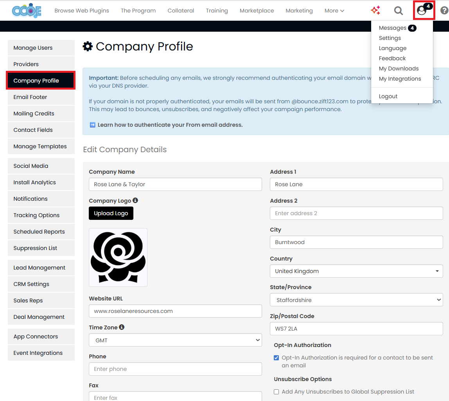Screen dimensions: 449x401
Task: Open the Country dropdown showing United Kingdom
Action: (x=356, y=271)
